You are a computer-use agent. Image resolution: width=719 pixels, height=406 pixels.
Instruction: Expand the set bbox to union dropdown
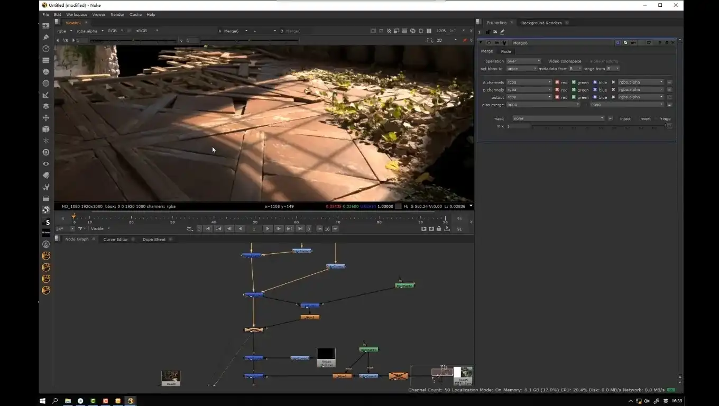tap(521, 69)
